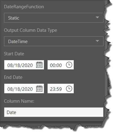Click the clock icon beside 23:59
This screenshot has height=136, width=117.
click(69, 89)
